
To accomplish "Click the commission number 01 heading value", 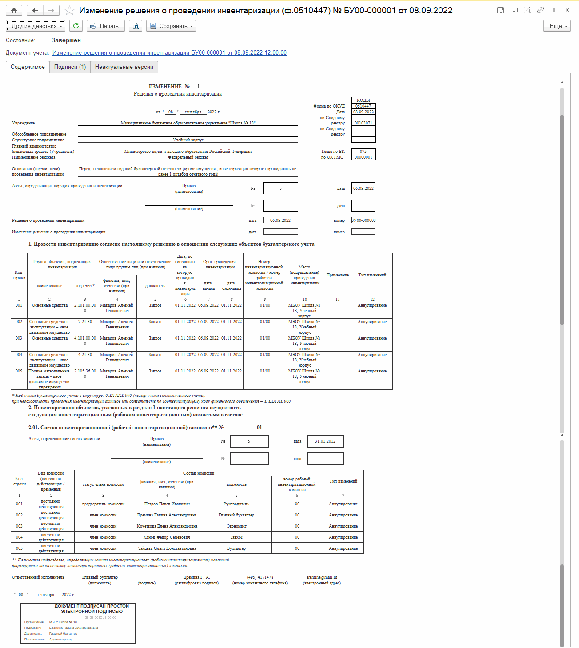I will (x=259, y=428).
